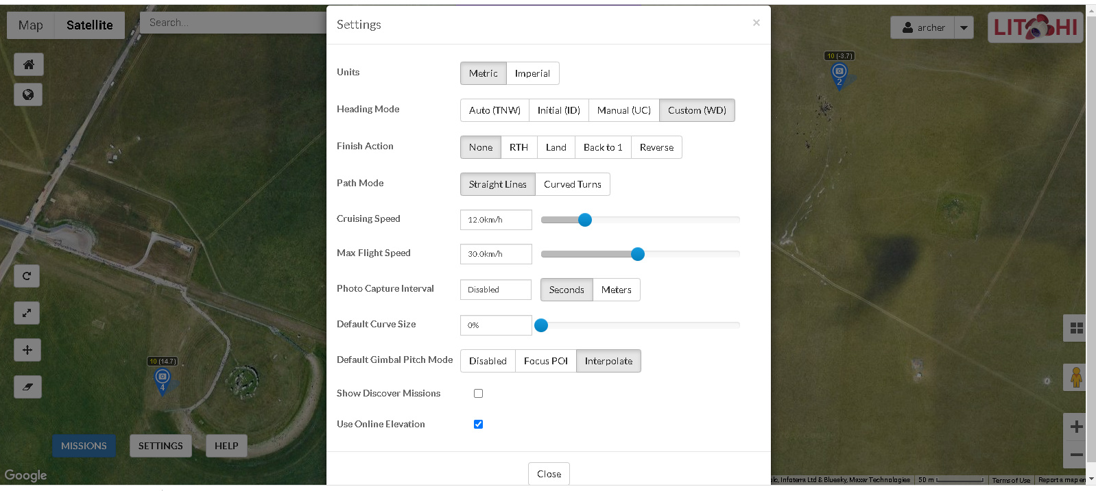Click the grid tiles icon on the right edge

pyautogui.click(x=1076, y=328)
